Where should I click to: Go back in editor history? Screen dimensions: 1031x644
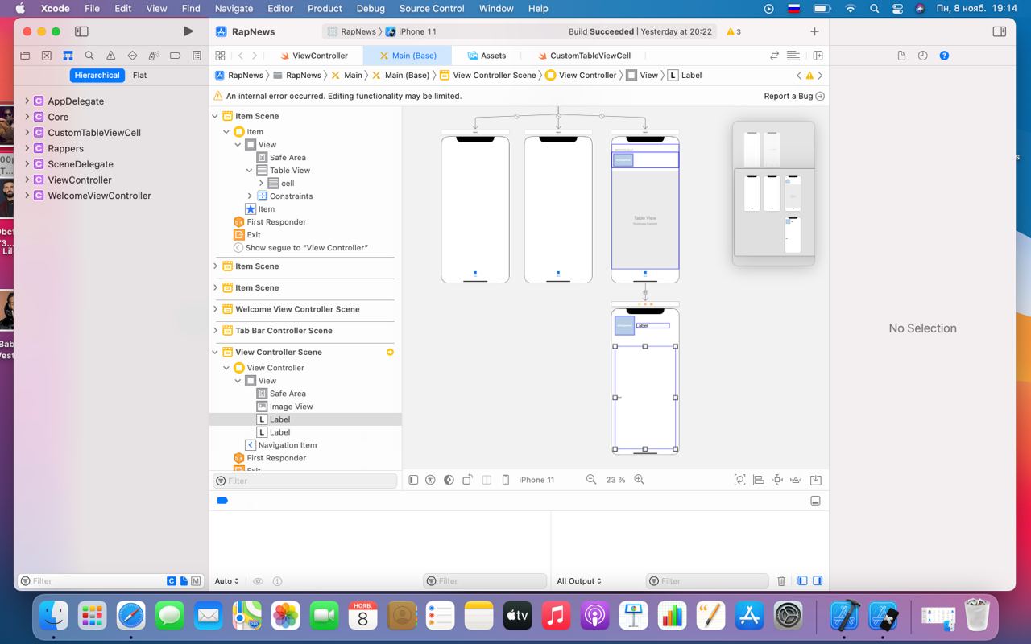pyautogui.click(x=241, y=56)
